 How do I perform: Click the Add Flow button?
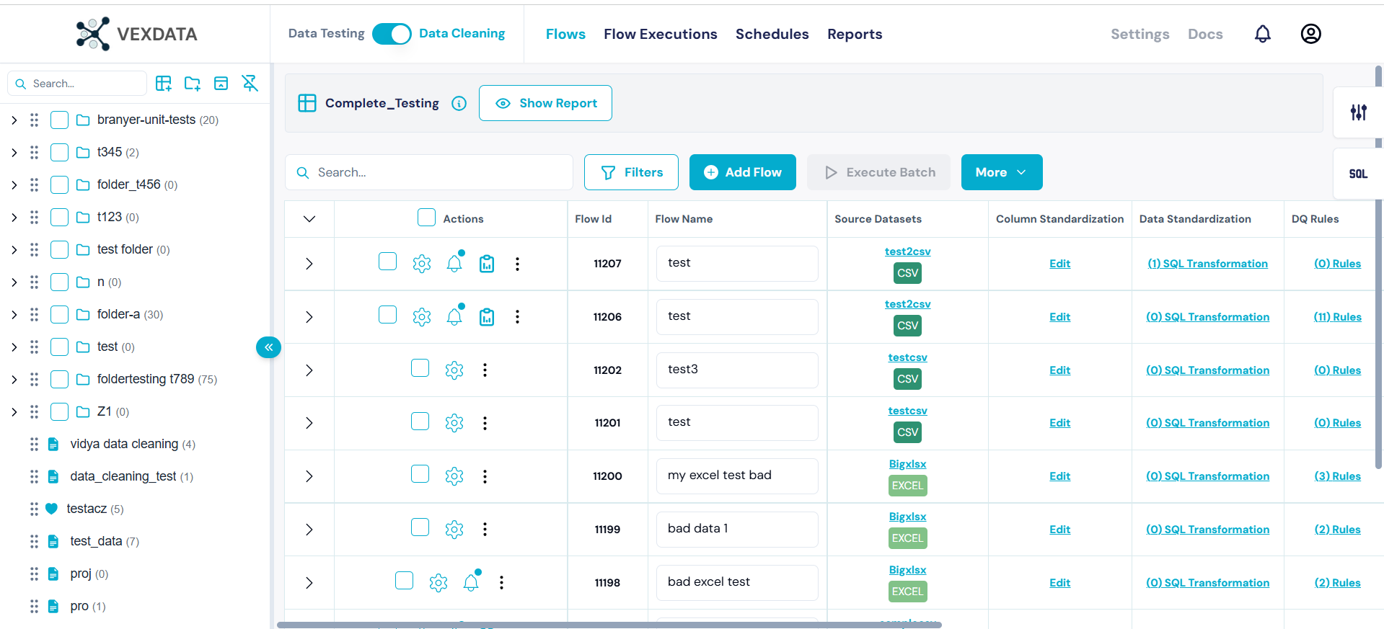(742, 172)
